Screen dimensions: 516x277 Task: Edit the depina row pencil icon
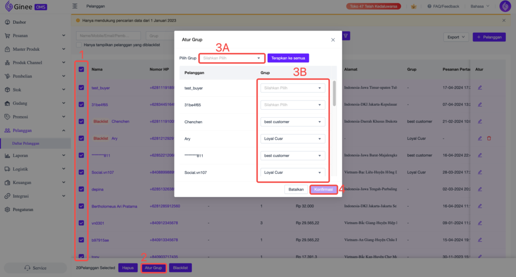point(480,190)
